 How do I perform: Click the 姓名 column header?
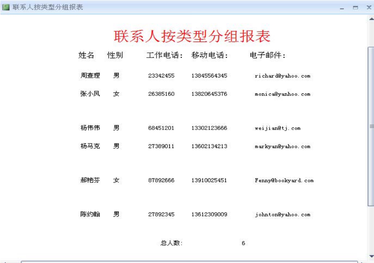click(x=86, y=56)
